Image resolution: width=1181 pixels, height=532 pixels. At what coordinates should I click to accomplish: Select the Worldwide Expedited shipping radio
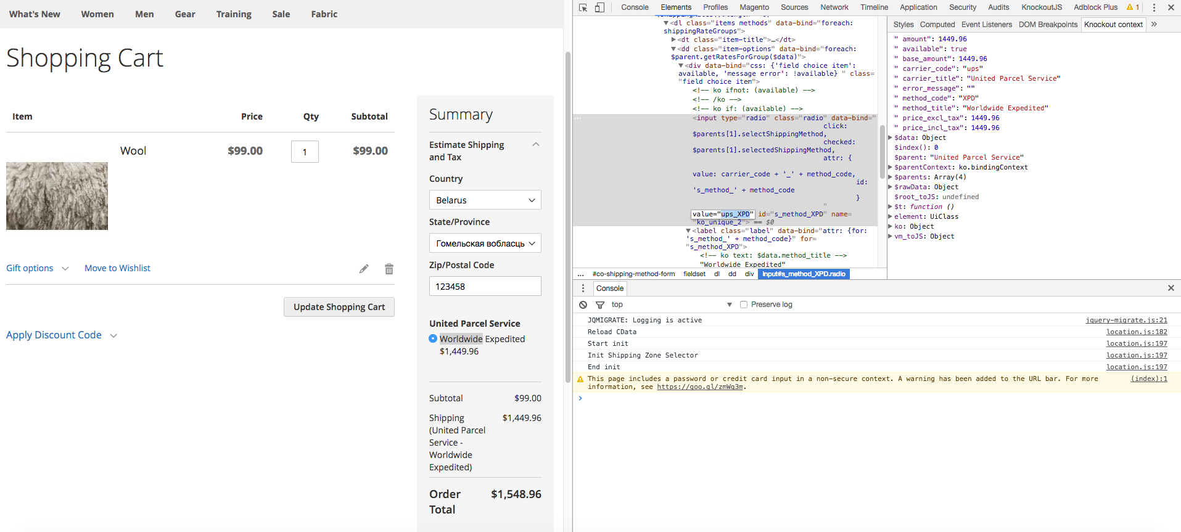pos(433,338)
